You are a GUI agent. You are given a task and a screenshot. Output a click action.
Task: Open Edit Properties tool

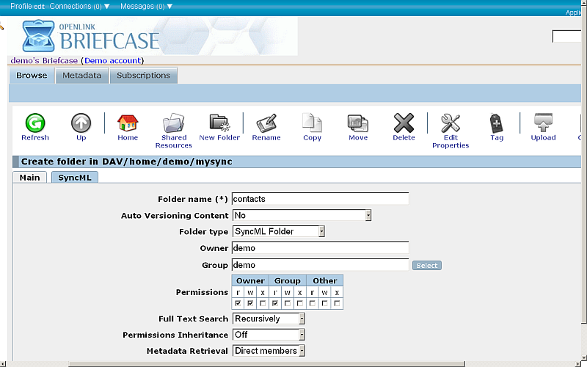click(x=451, y=123)
